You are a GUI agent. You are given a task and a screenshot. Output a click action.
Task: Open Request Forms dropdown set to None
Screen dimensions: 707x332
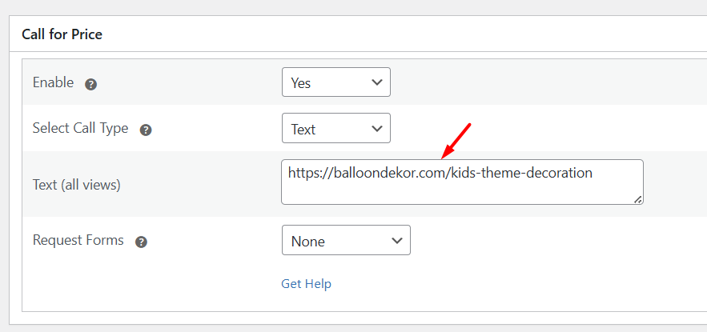click(345, 240)
